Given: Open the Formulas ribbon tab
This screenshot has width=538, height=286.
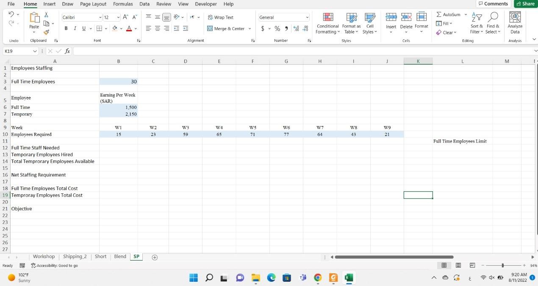Looking at the screenshot, I should click(122, 4).
